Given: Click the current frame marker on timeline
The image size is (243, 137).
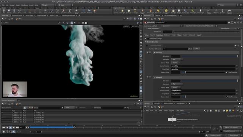Looking at the screenshot, I should pyautogui.click(x=74, y=126).
